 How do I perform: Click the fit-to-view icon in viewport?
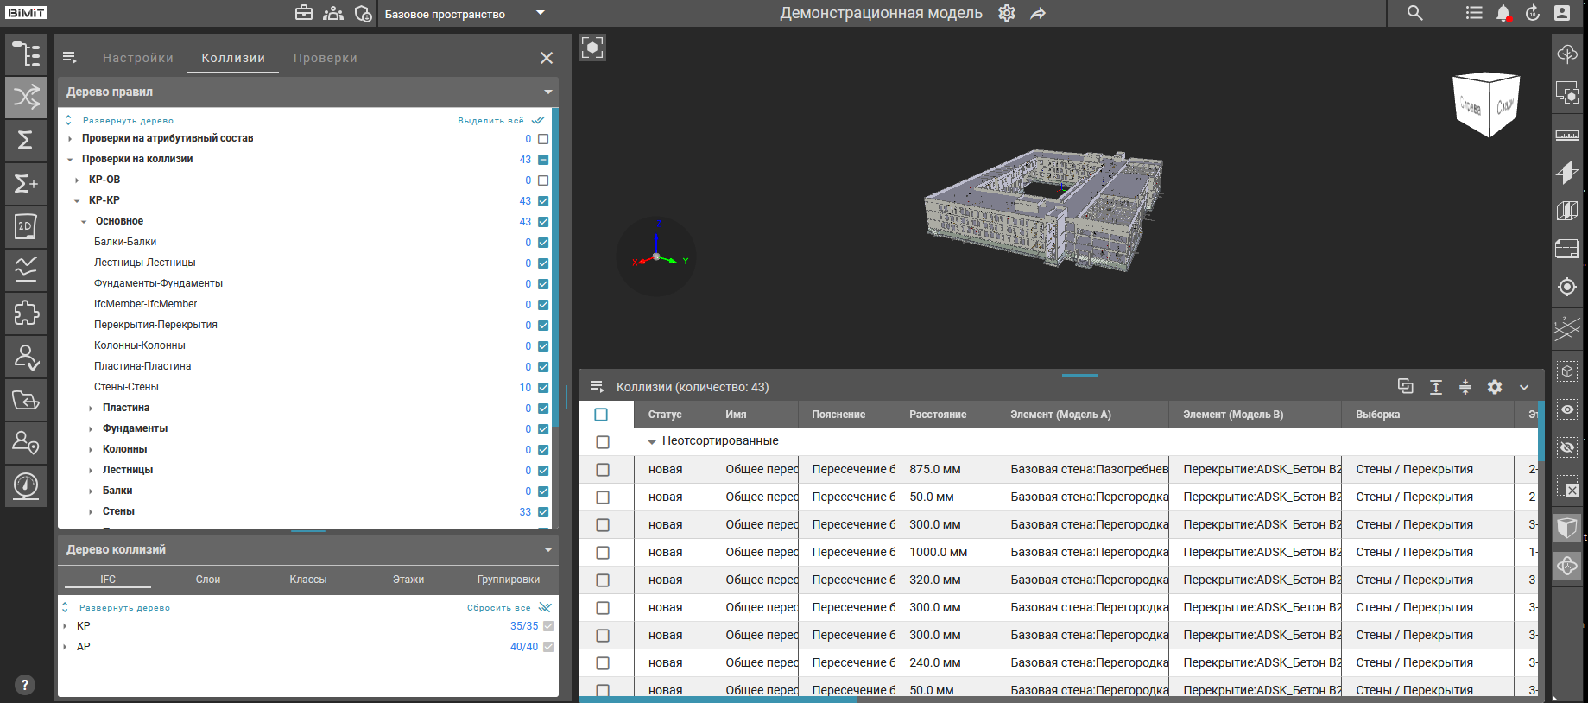(x=592, y=47)
